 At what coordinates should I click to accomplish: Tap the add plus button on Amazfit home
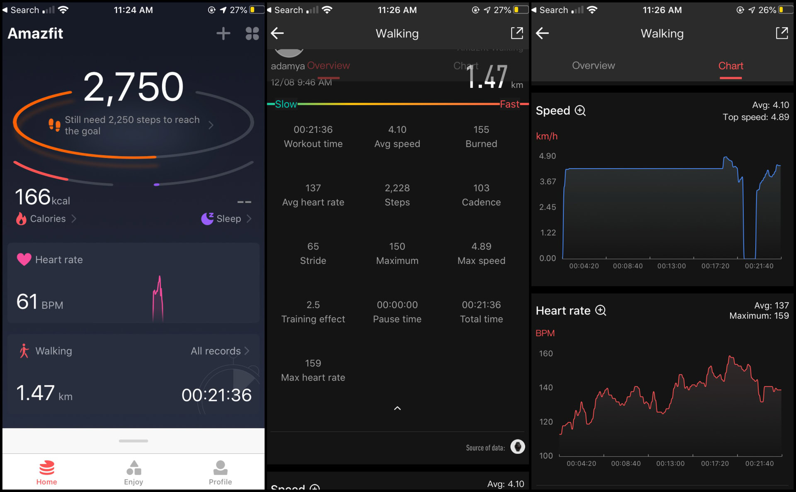[x=223, y=32]
